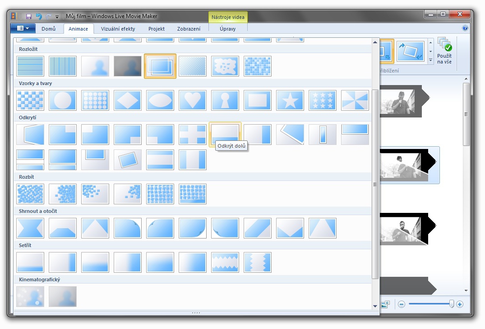The width and height of the screenshot is (485, 329).
Task: Zoom out the timeline with minus button
Action: click(x=402, y=305)
